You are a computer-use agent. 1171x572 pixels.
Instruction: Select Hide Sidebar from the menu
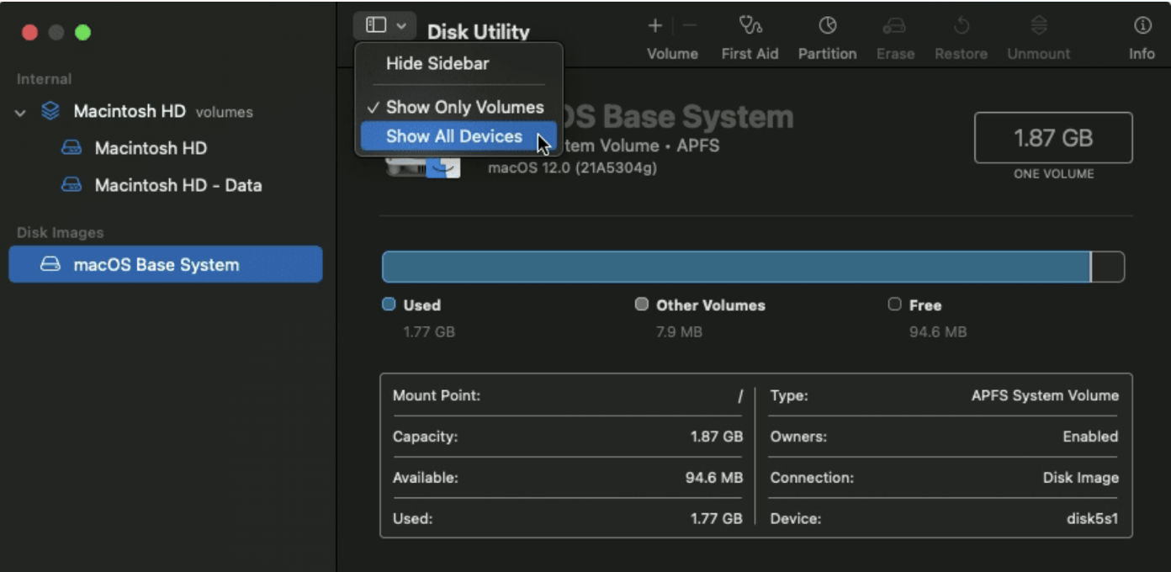coord(430,63)
